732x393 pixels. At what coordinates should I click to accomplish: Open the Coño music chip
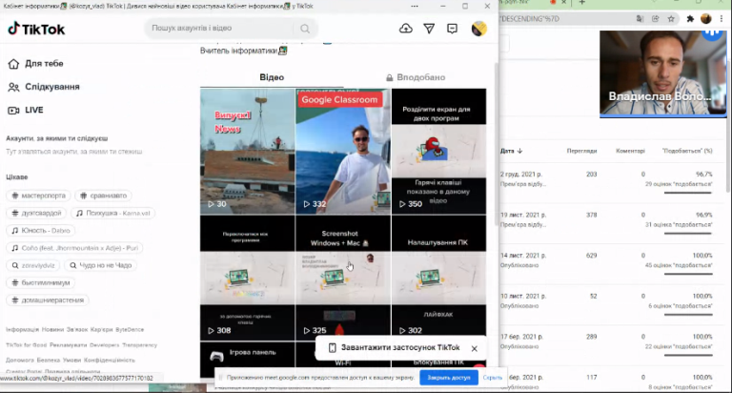[x=75, y=248]
